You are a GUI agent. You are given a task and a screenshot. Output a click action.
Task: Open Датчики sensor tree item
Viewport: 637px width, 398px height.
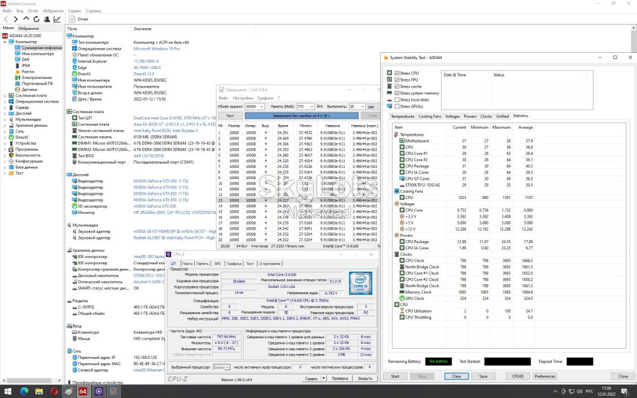click(29, 90)
